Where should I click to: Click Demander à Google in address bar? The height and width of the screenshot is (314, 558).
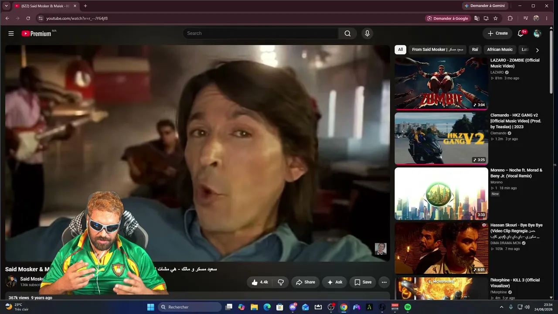click(448, 18)
